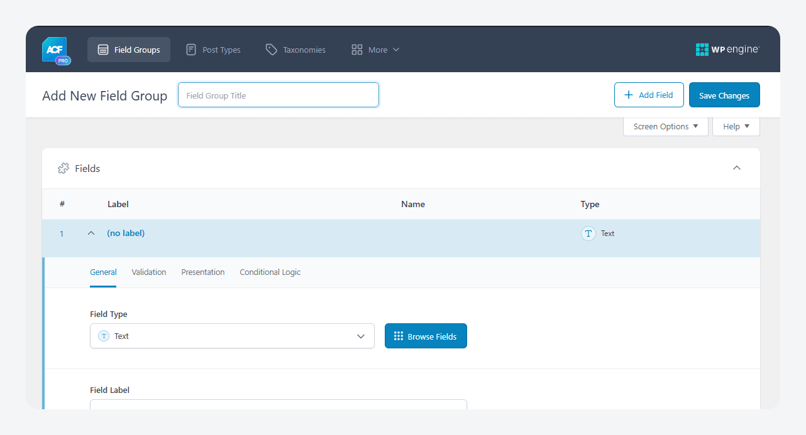This screenshot has width=806, height=435.
Task: Open the Help dropdown
Action: pyautogui.click(x=736, y=126)
